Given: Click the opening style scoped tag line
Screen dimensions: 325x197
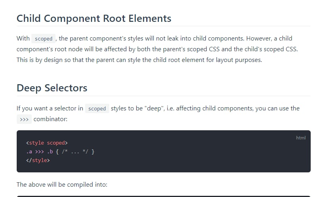Looking at the screenshot, I should click(x=47, y=143).
